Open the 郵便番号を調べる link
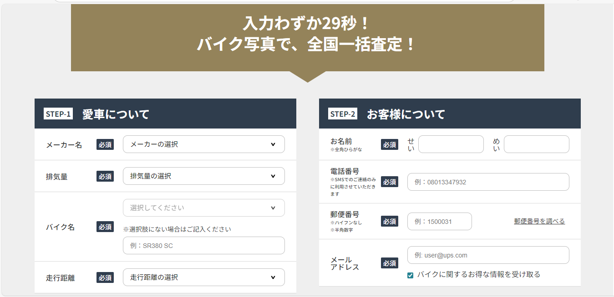The width and height of the screenshot is (614, 297). [x=539, y=221]
